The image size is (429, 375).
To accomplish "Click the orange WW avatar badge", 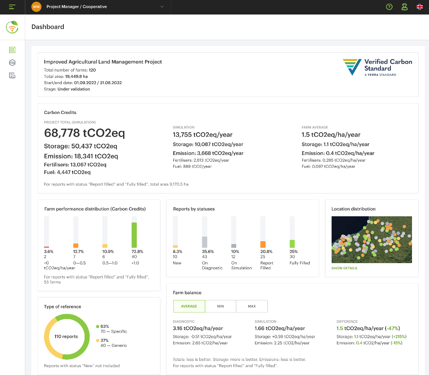I will pos(36,7).
